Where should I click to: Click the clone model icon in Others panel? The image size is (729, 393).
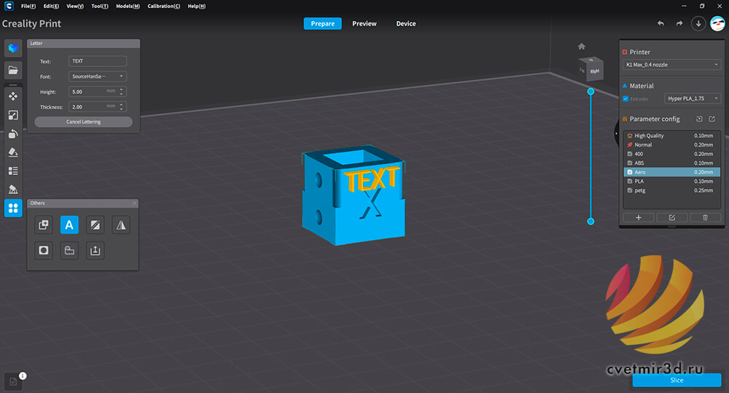click(x=43, y=225)
